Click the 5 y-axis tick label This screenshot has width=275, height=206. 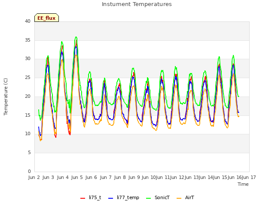tap(29, 153)
